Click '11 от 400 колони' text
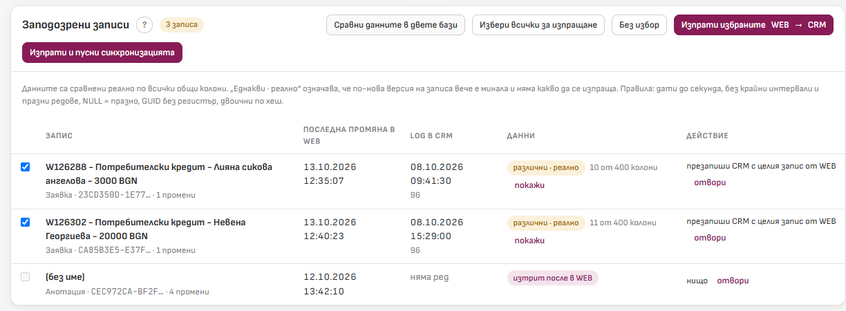This screenshot has width=846, height=311. (623, 223)
